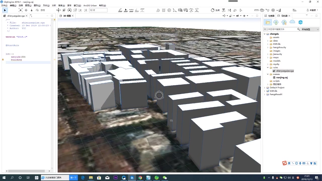322x181 pixels.
Task: Click the 12.12 value field in toolbar
Action: pos(98,10)
